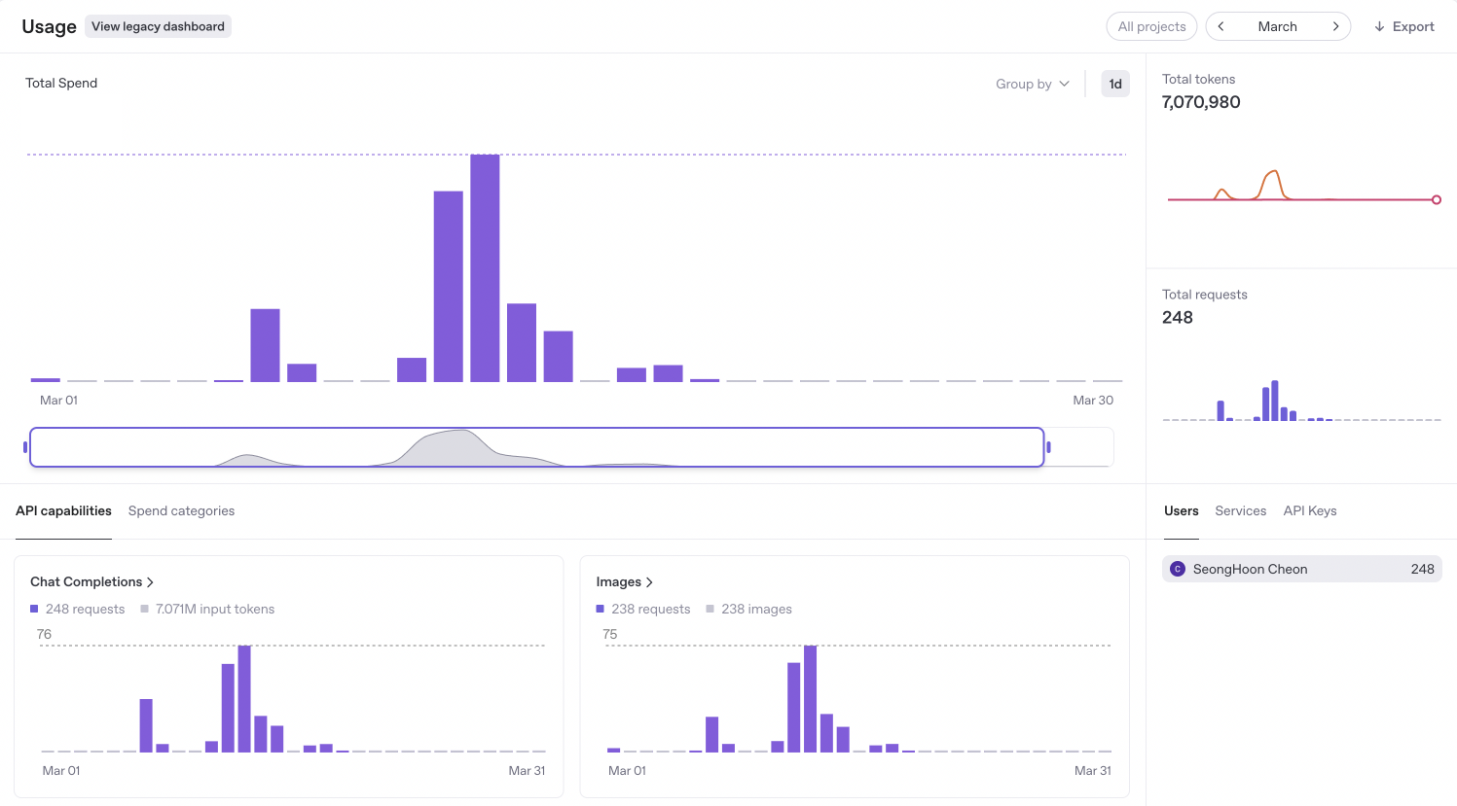The height and width of the screenshot is (806, 1457).
Task: Open the API Keys tab
Action: (1309, 510)
